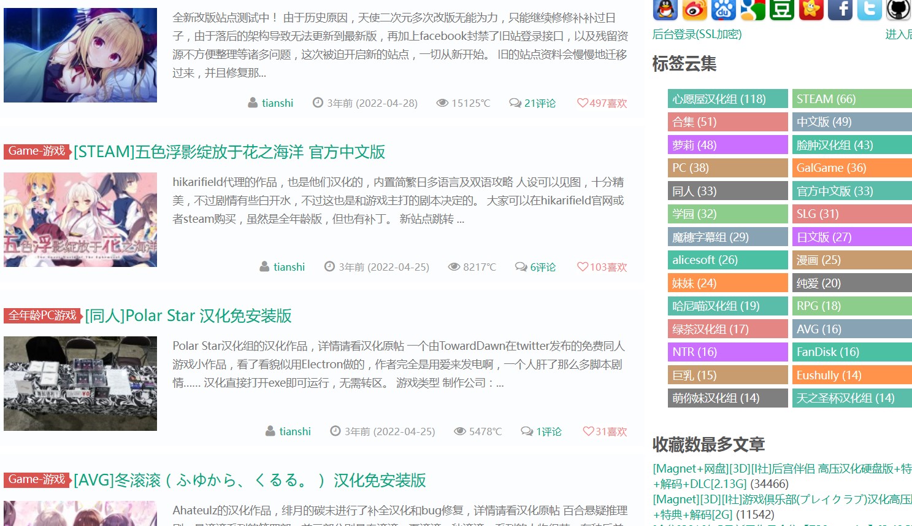Select tag 萝莉 (48)

[x=727, y=145]
